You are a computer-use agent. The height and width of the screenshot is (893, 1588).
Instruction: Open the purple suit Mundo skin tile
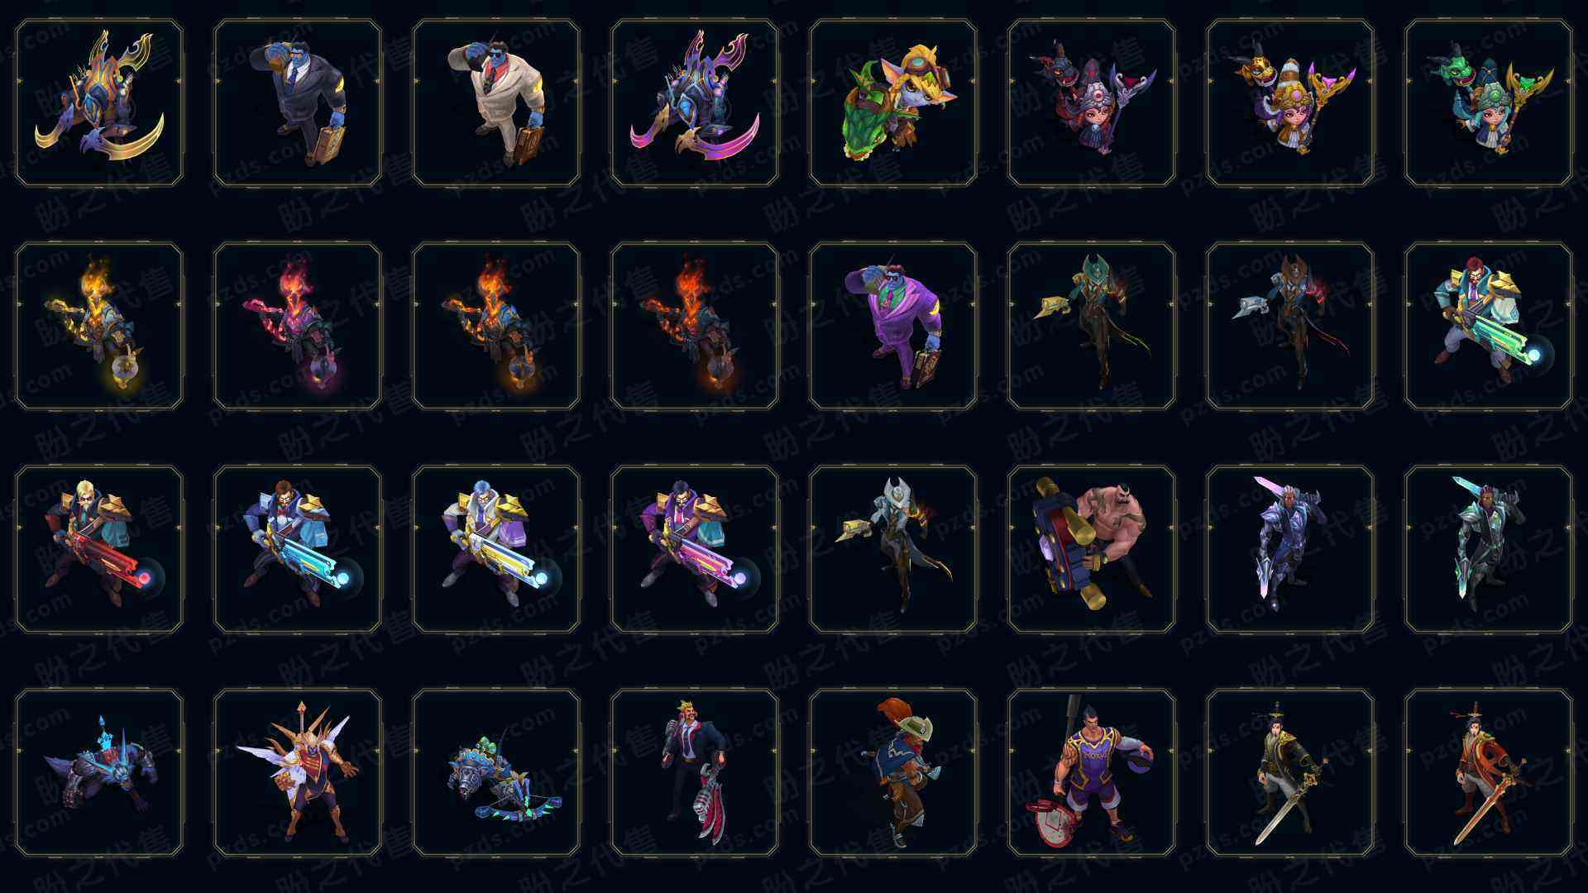click(893, 326)
